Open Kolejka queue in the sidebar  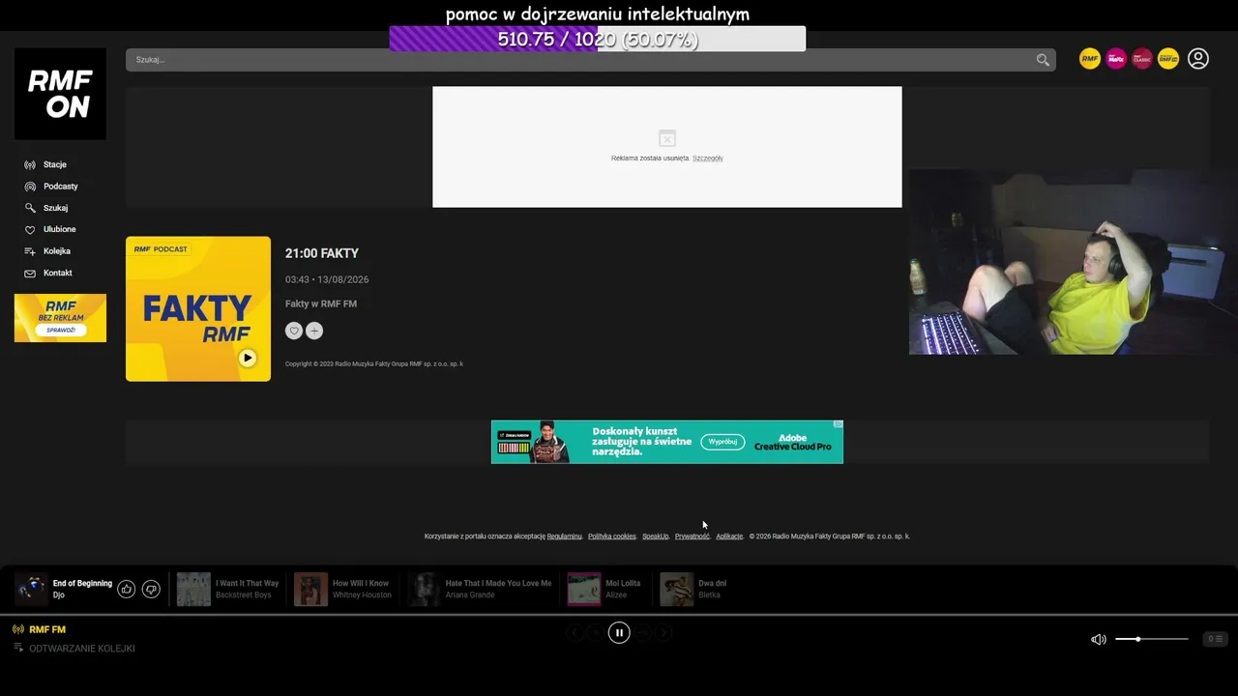56,251
